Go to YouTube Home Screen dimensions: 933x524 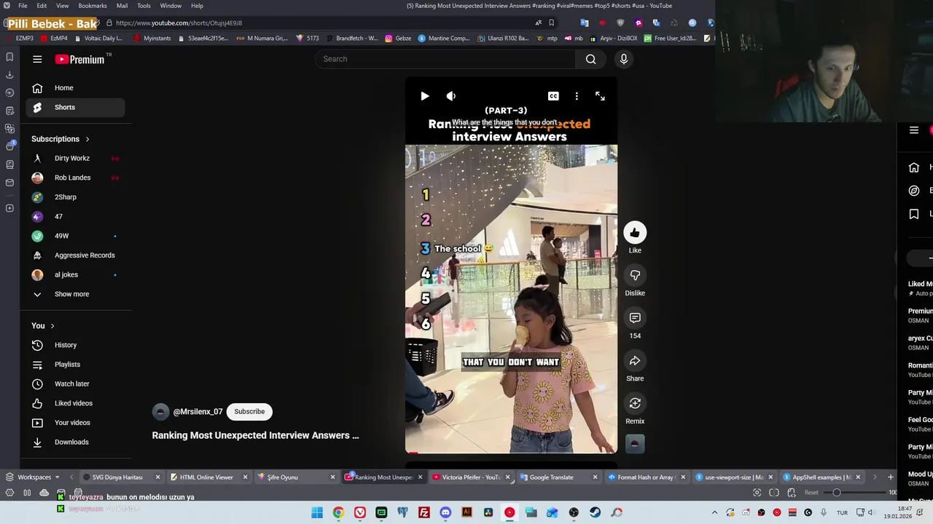pos(75,88)
